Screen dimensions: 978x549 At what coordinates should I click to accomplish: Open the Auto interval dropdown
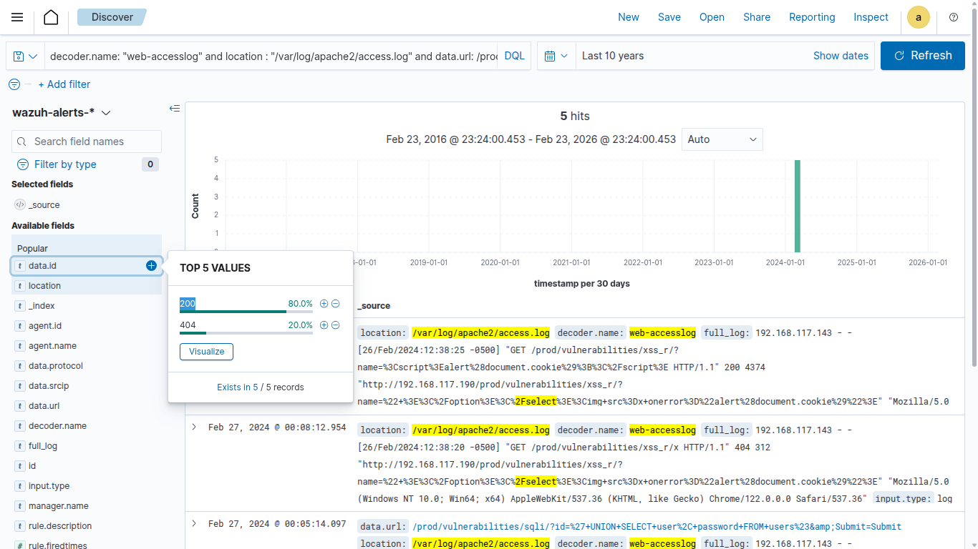coord(722,139)
